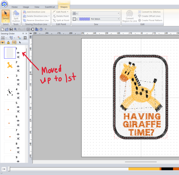Screen dimensions: 179x175
Task: Open the Select tool dropdown arrow
Action: click(x=5, y=21)
